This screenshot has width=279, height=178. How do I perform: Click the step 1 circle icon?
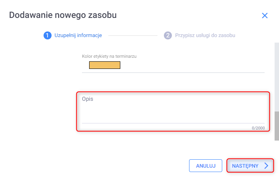point(47,35)
